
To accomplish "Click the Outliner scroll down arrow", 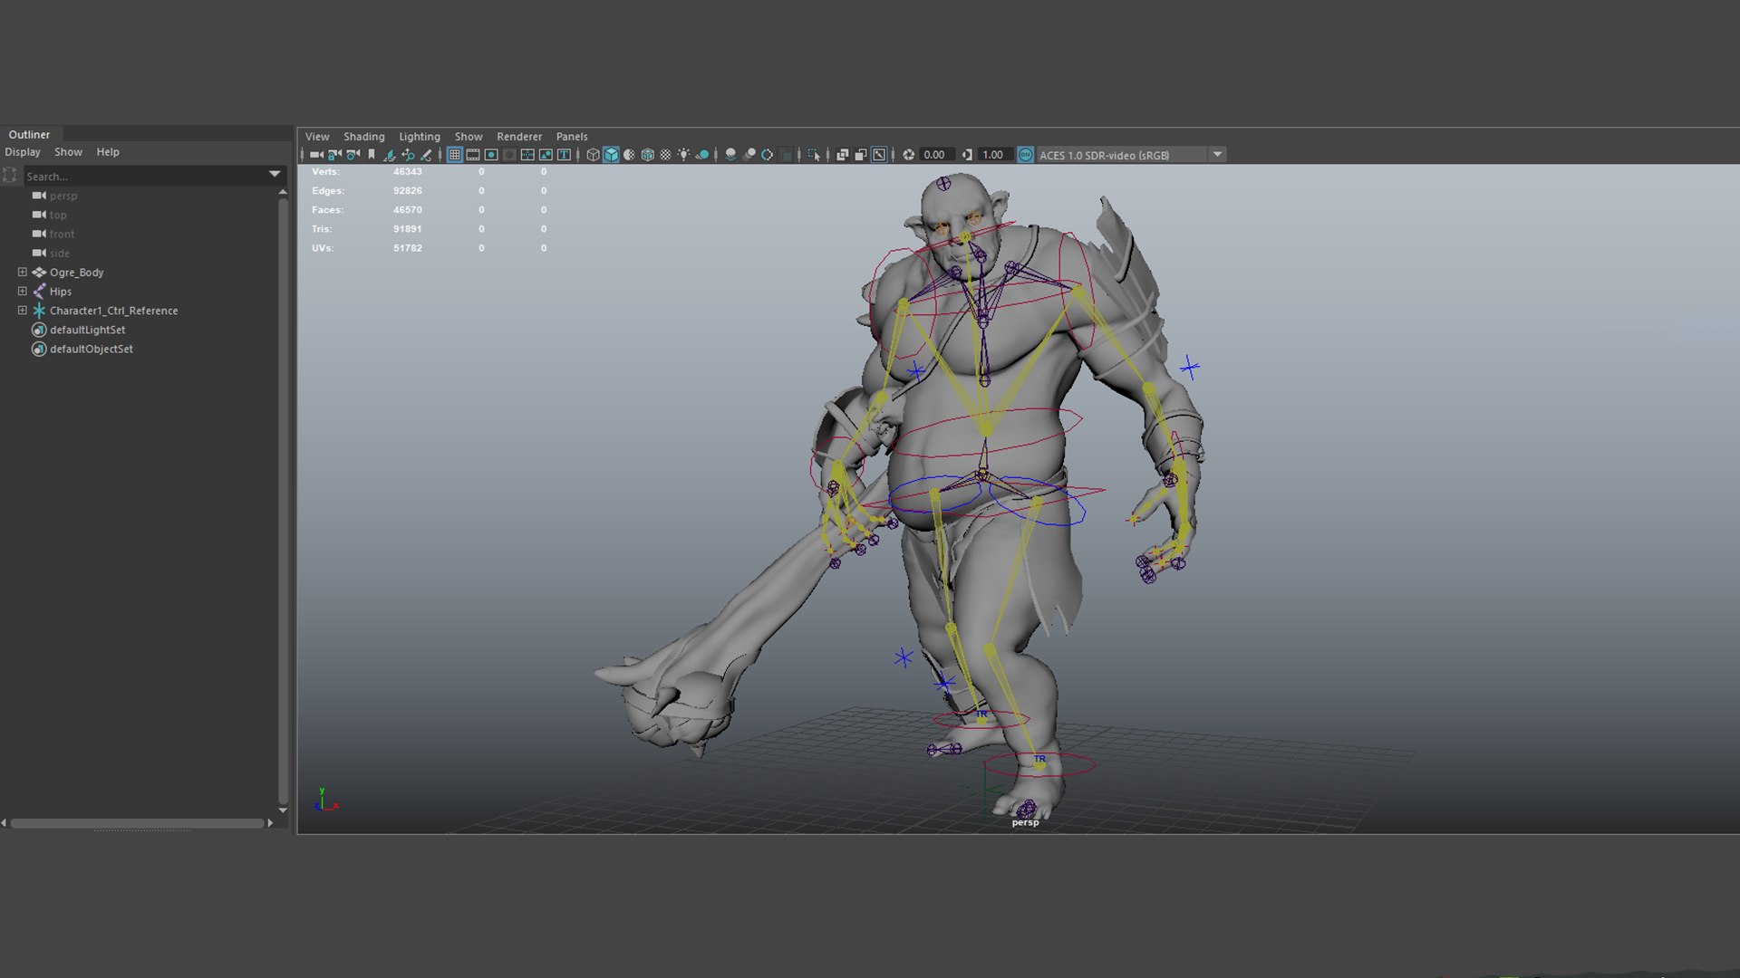I will coord(283,810).
